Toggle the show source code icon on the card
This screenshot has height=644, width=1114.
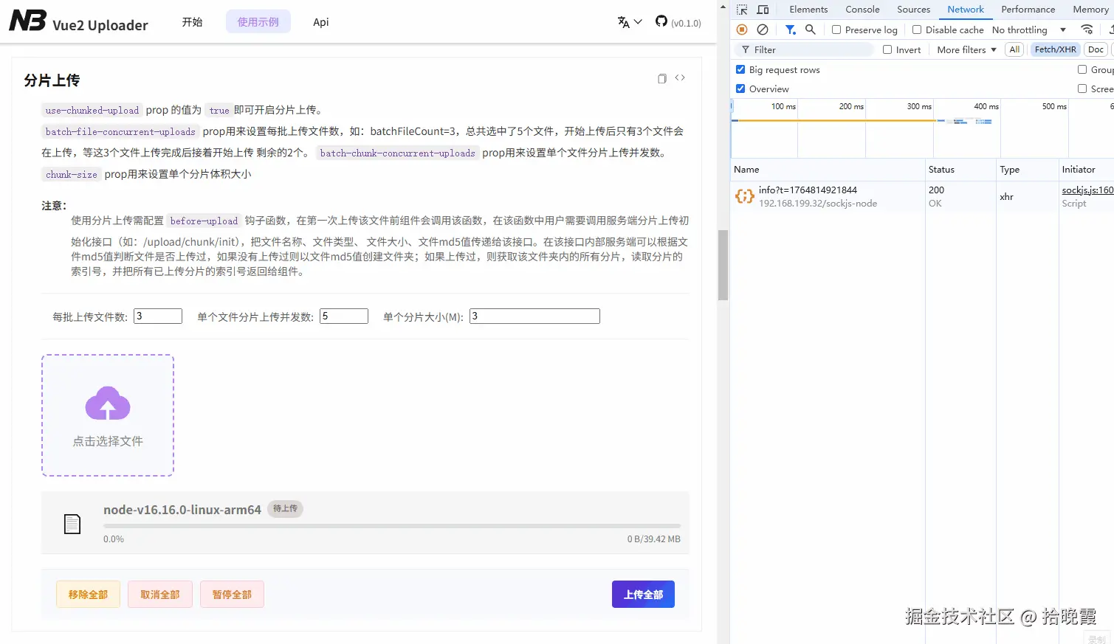[680, 77]
